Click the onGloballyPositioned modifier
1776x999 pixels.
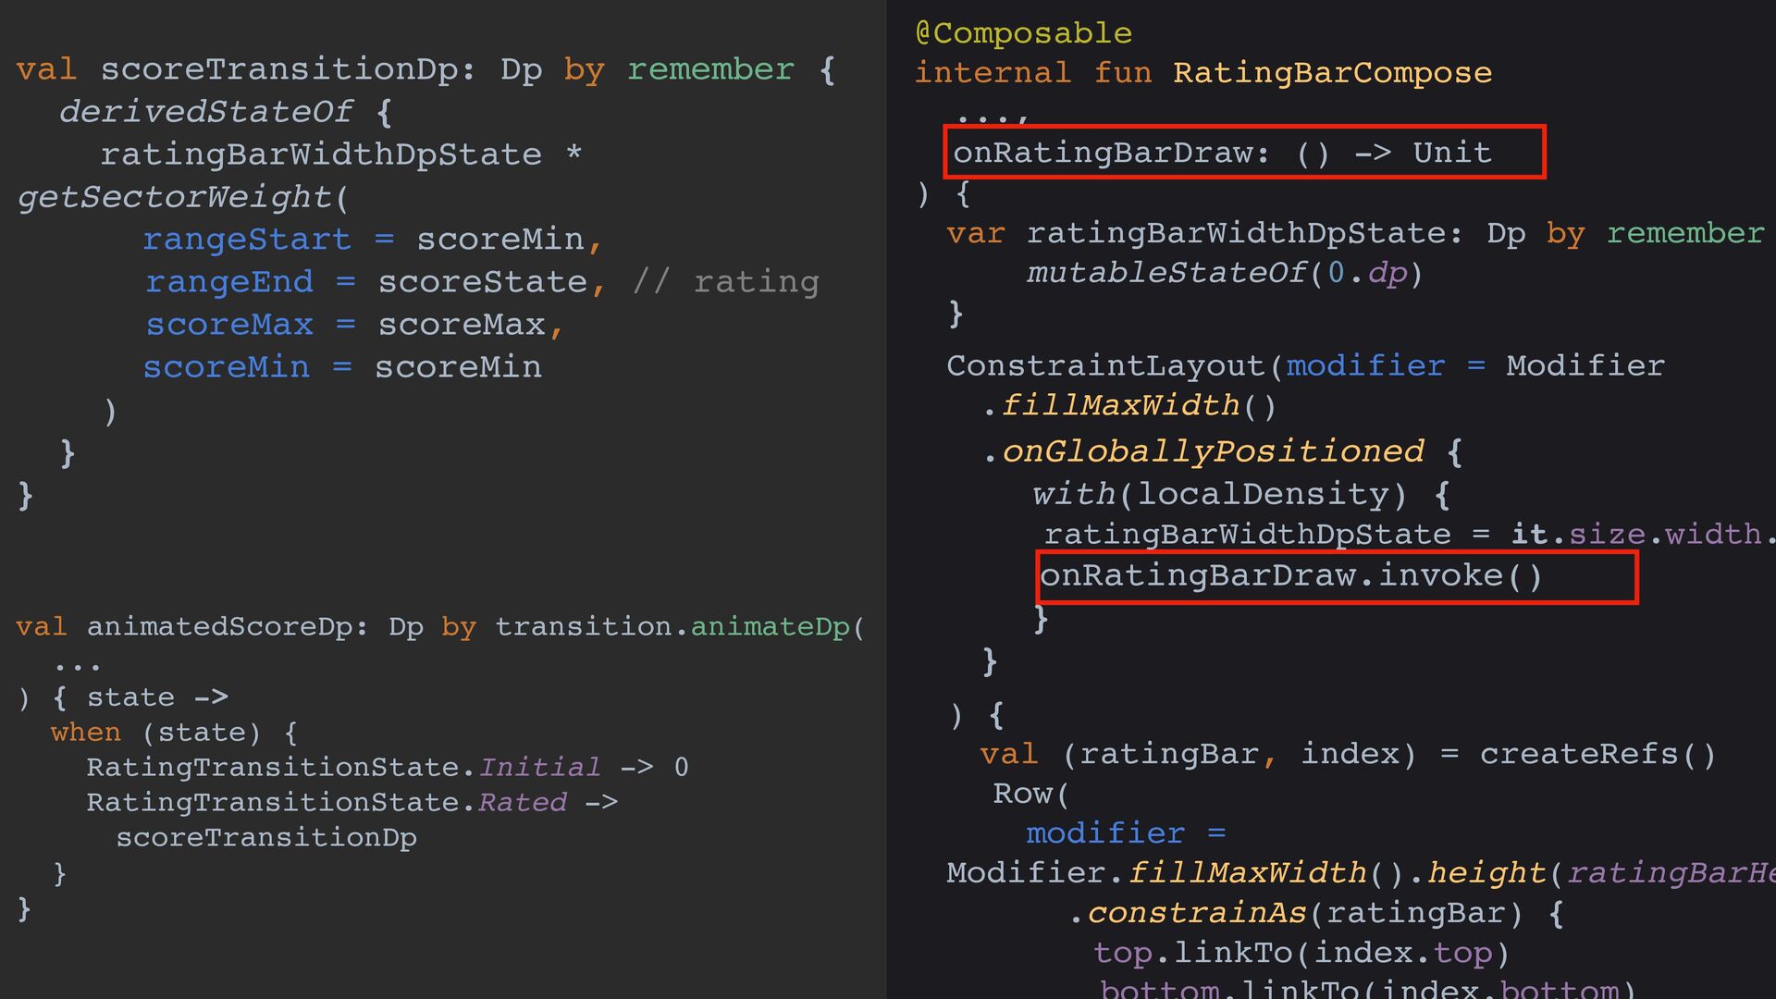1213,451
